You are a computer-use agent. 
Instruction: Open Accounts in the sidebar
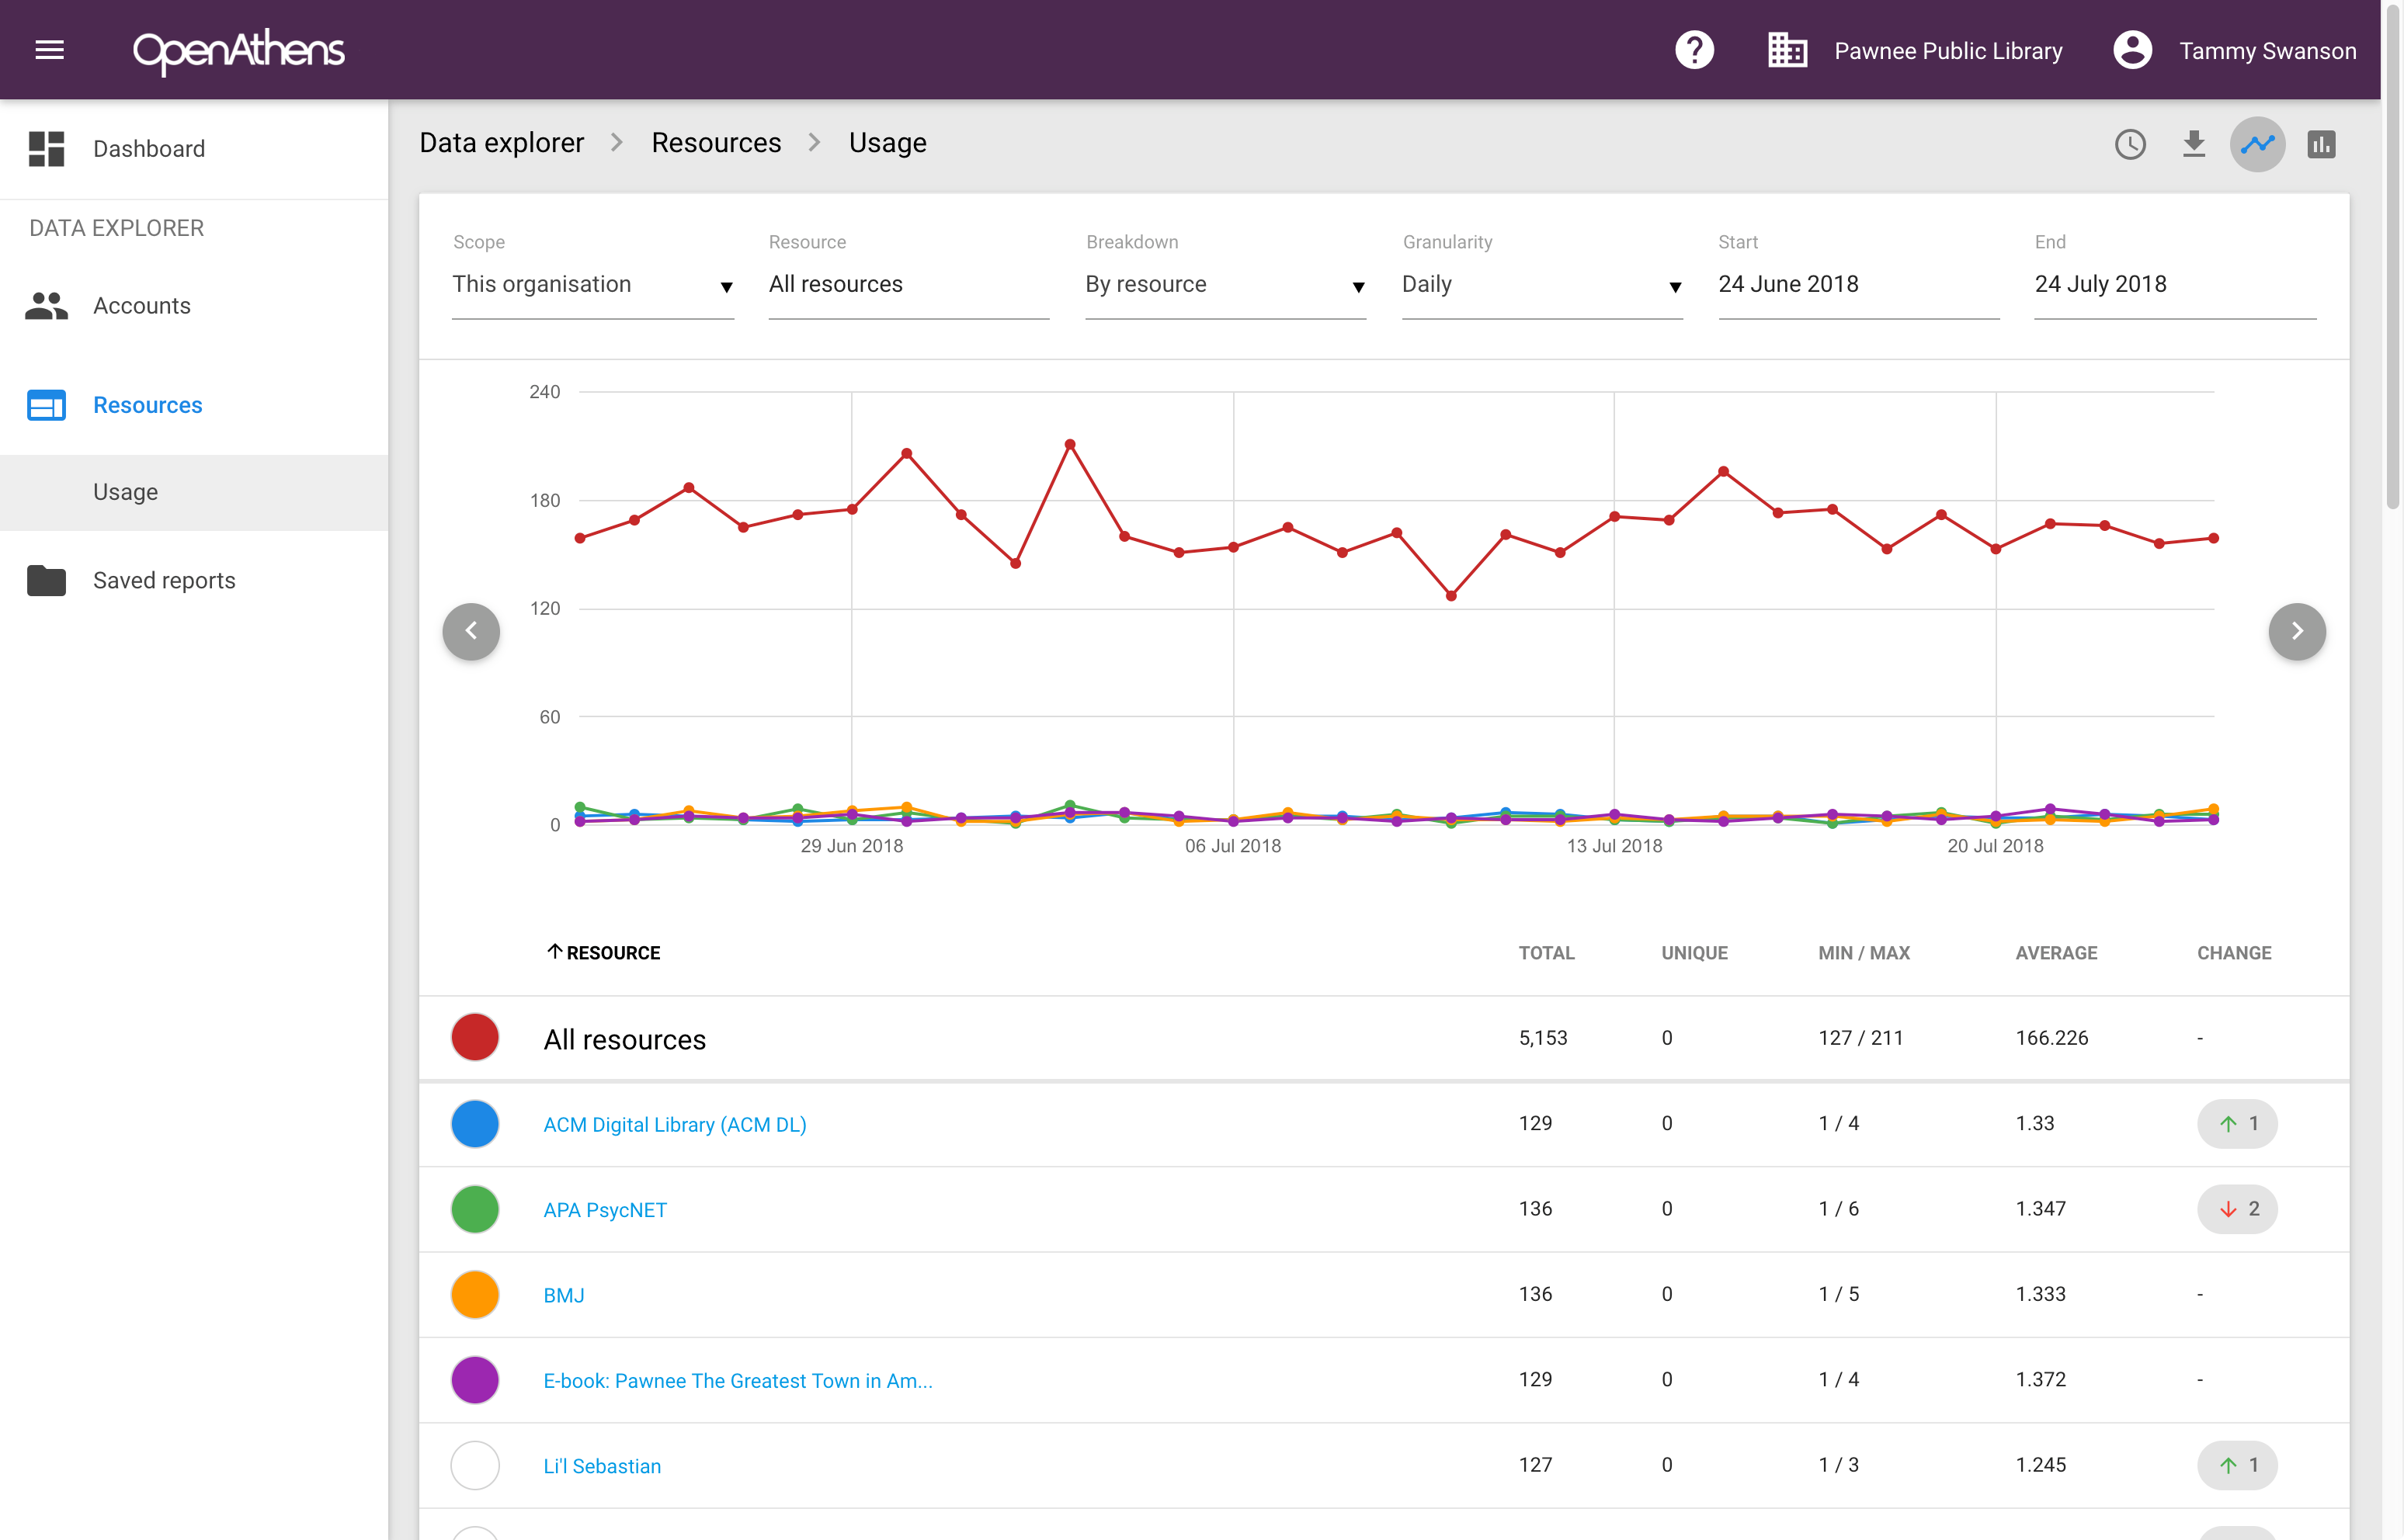pyautogui.click(x=141, y=306)
